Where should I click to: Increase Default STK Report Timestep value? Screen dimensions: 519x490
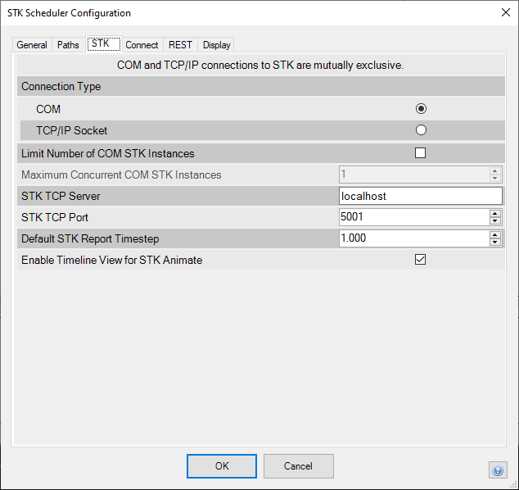tap(494, 234)
